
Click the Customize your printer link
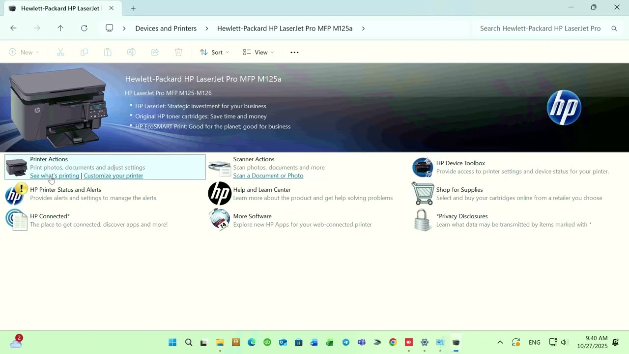[x=114, y=176]
